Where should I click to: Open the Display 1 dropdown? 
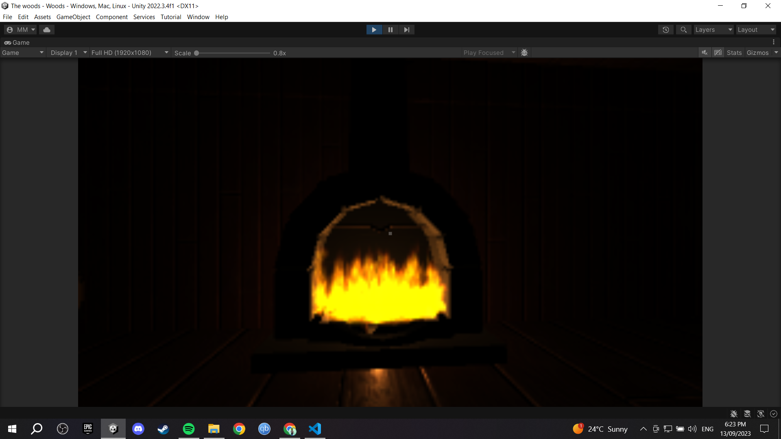(x=68, y=53)
